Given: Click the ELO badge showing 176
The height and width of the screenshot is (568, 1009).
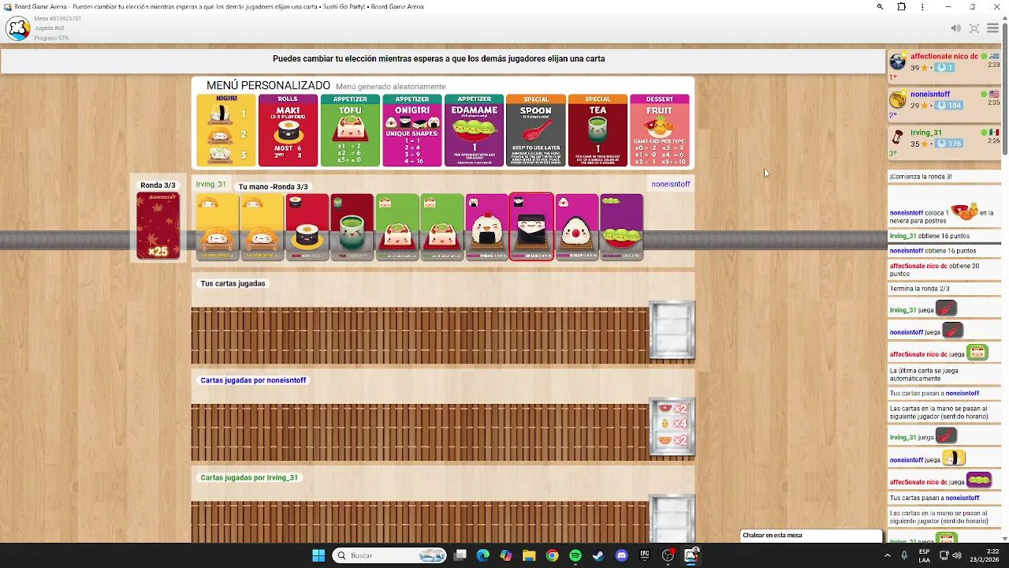Looking at the screenshot, I should click(949, 144).
